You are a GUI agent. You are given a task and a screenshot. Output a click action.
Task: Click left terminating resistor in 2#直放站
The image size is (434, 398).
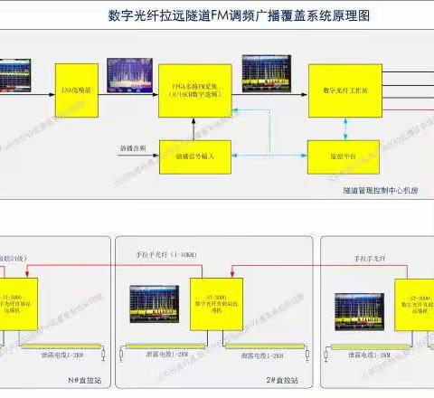pos(121,354)
